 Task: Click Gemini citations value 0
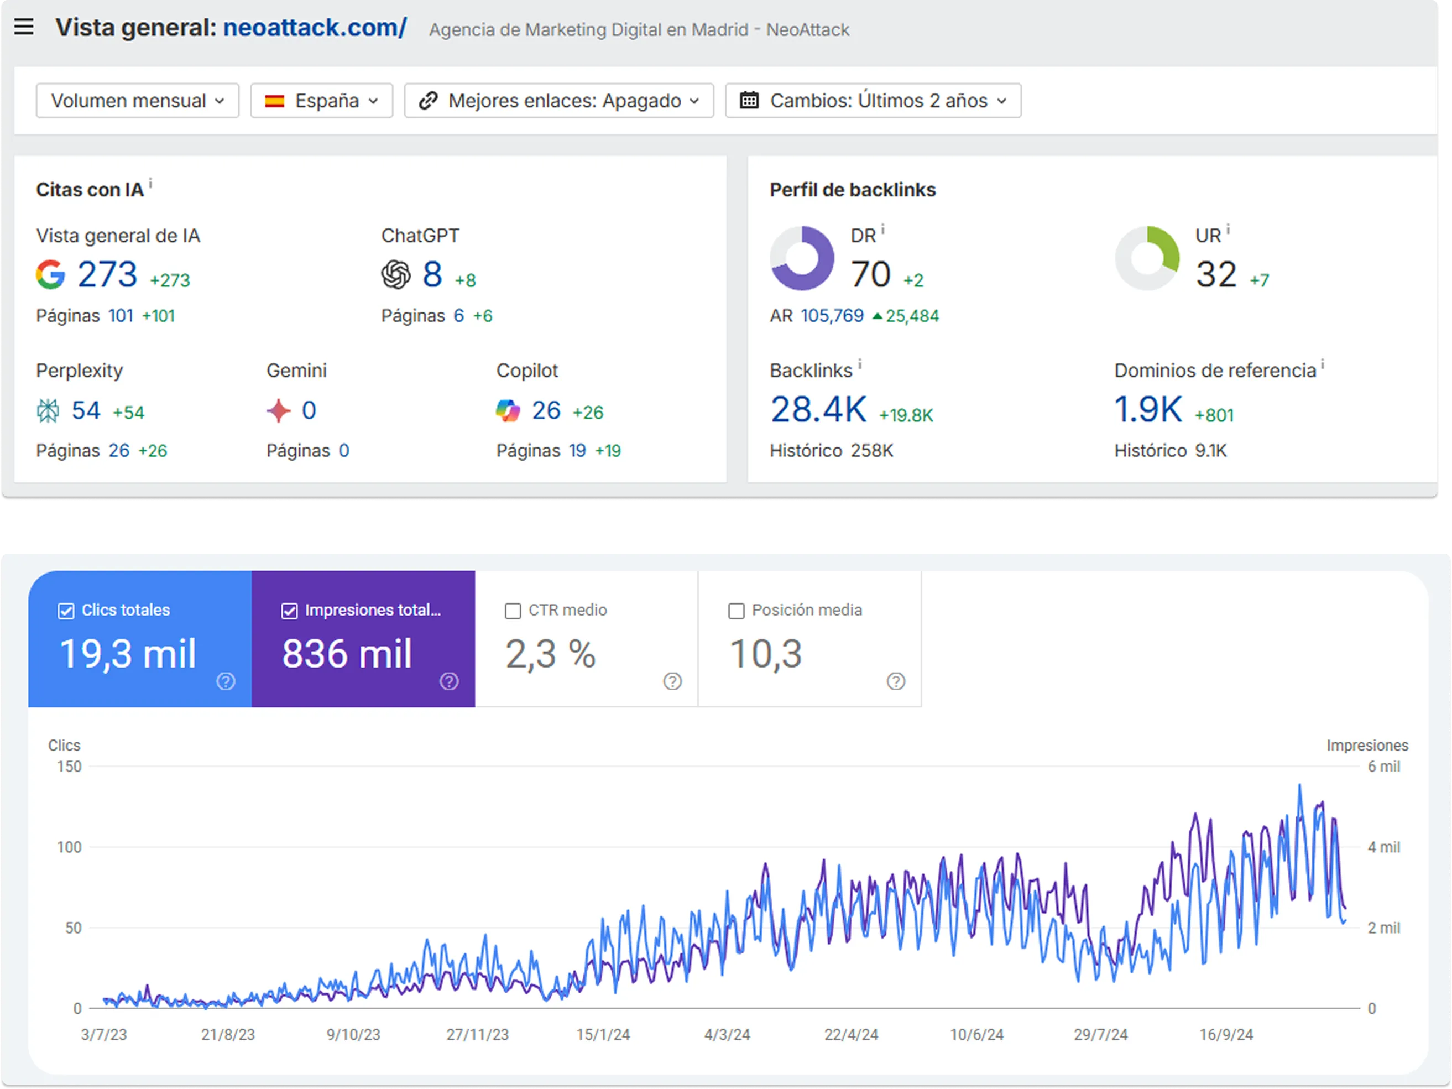[x=309, y=411]
